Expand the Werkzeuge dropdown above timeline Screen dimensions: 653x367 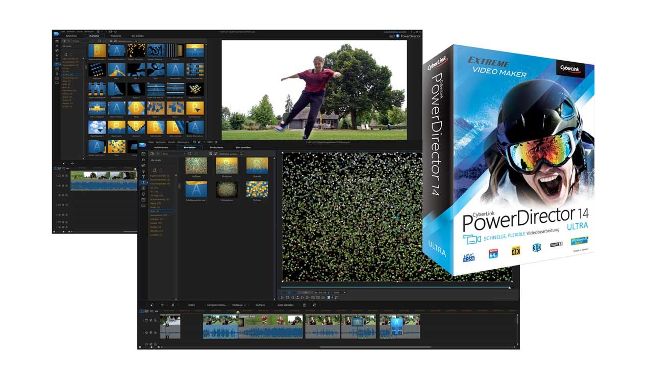point(238,305)
